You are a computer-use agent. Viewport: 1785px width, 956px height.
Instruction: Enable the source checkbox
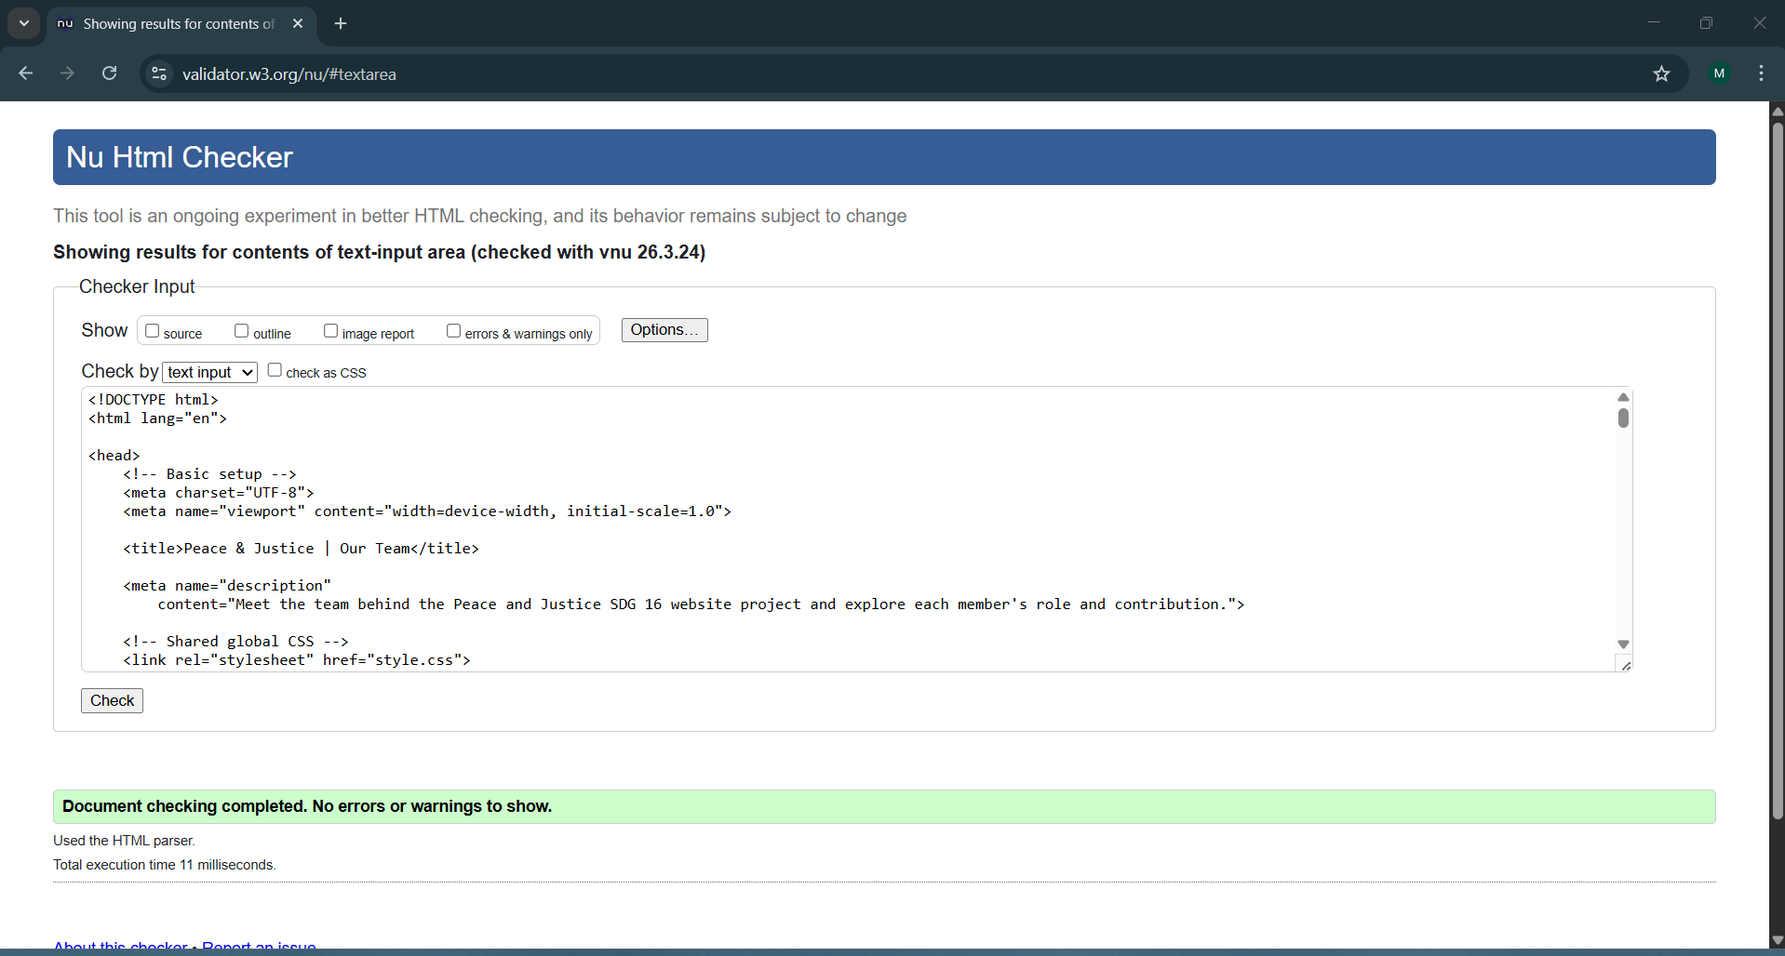(x=152, y=330)
